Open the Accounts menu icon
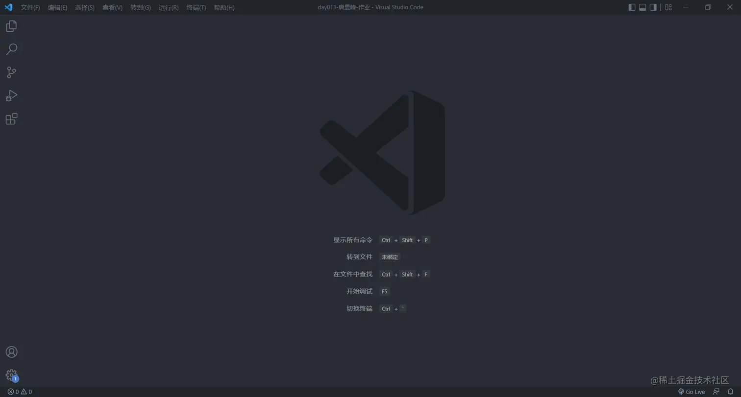Image resolution: width=741 pixels, height=397 pixels. (11, 352)
